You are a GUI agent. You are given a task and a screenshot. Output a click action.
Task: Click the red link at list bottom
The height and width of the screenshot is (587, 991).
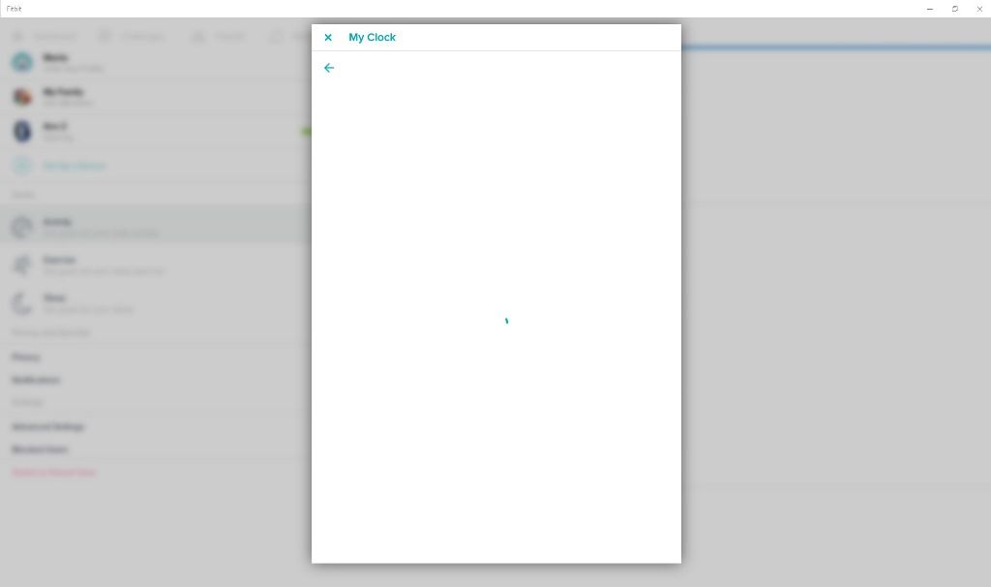tap(53, 473)
